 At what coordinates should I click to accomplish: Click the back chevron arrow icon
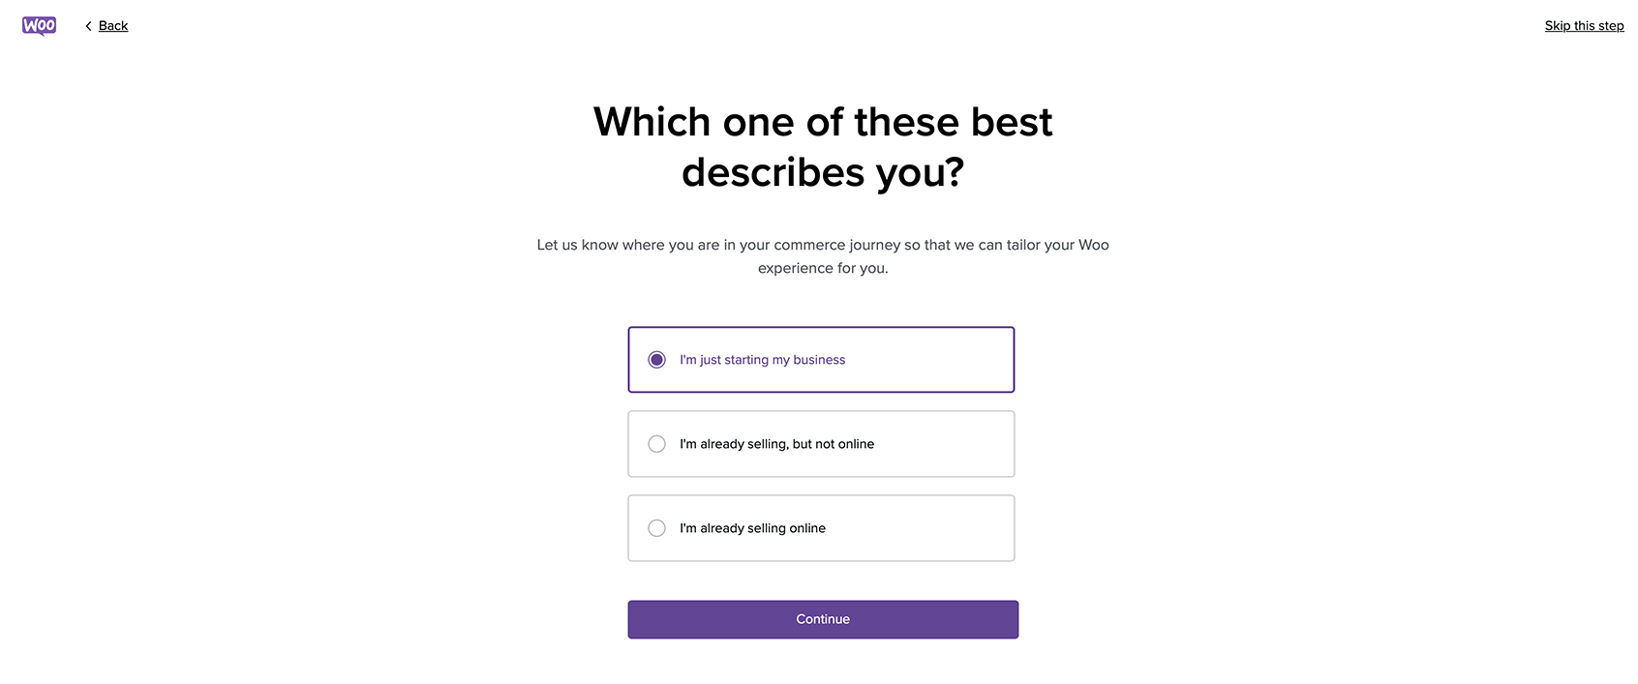[x=88, y=26]
